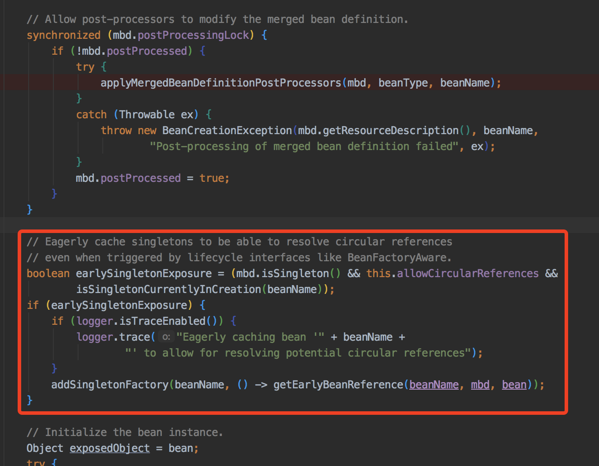Select the 'postProcessingLock' field reference
Image resolution: width=599 pixels, height=466 pixels.
click(x=194, y=35)
